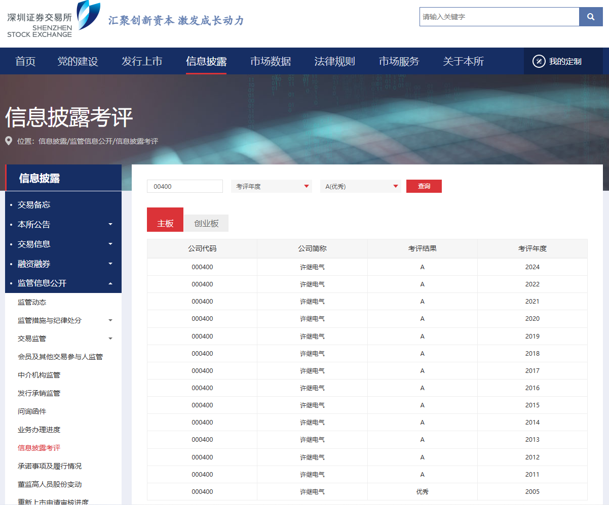Expand the 融资融券 sidebar section
Image resolution: width=609 pixels, height=505 pixels.
tap(110, 264)
